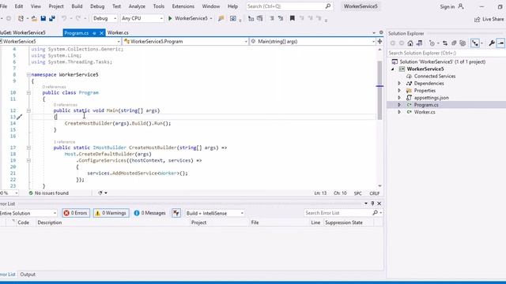The image size is (506, 284).
Task: Toggle Track Active Item view button
Action: click(x=475, y=43)
